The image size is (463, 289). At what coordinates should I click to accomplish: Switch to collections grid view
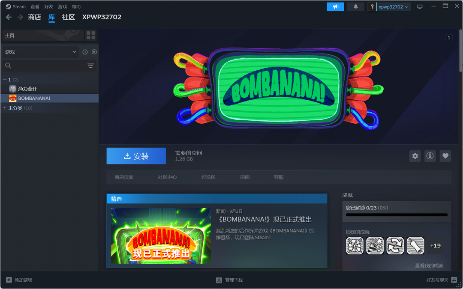90,36
